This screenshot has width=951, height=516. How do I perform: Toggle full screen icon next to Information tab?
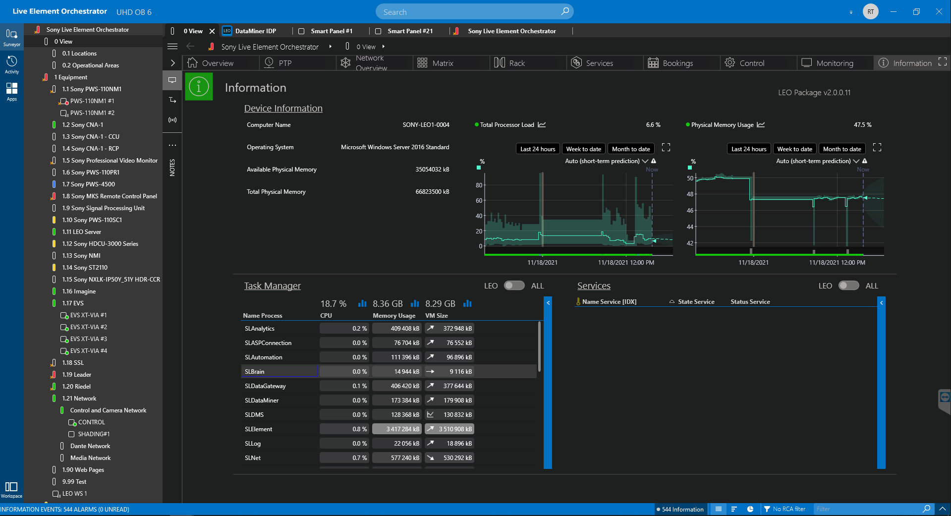click(943, 62)
